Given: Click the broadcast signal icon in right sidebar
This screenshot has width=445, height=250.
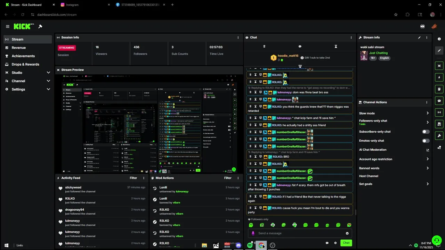Looking at the screenshot, I should coord(439,112).
